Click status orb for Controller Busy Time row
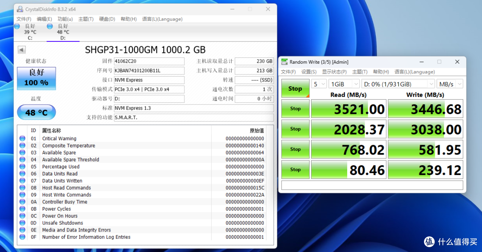This screenshot has height=252, width=482. click(22, 202)
